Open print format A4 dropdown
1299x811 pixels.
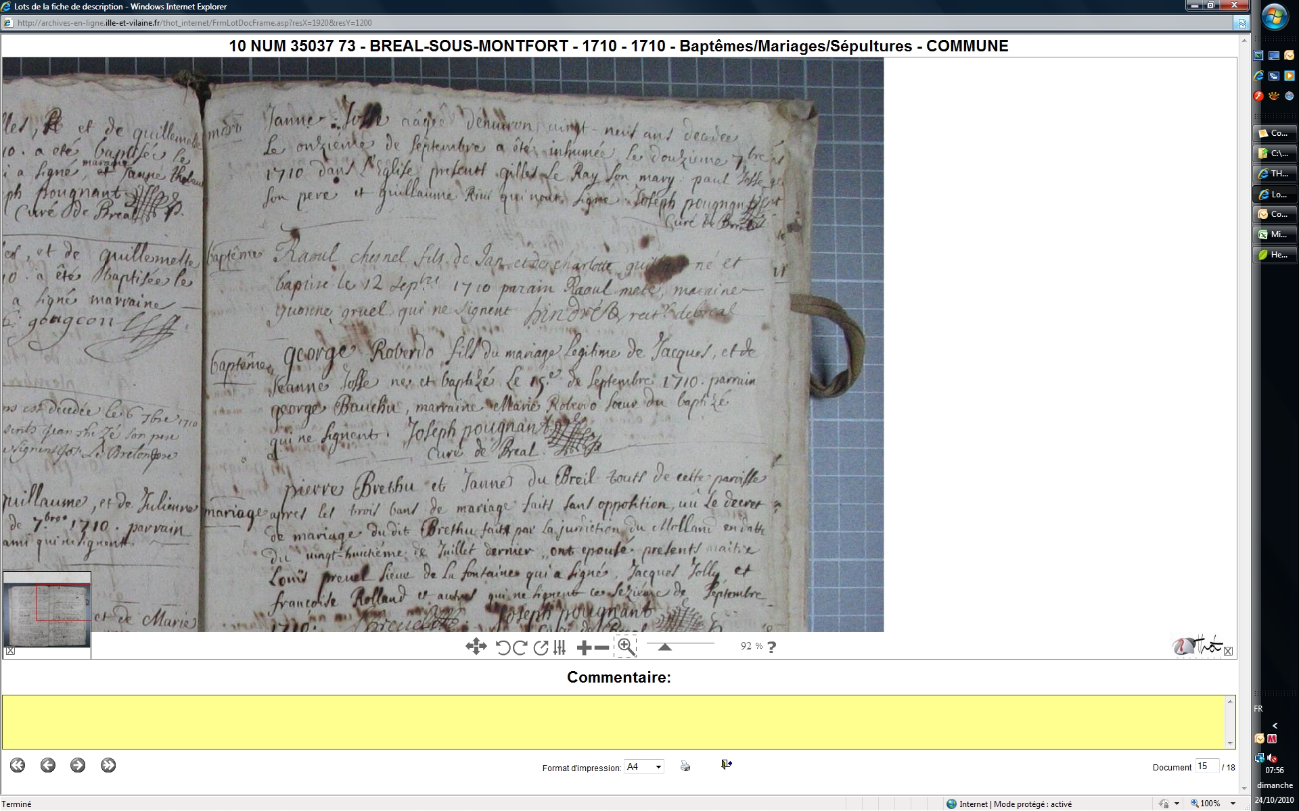pyautogui.click(x=643, y=766)
